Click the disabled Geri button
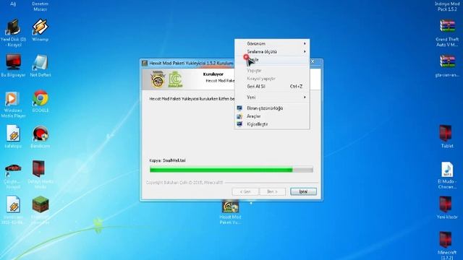Screen dimensions: 463x260 [245, 191]
